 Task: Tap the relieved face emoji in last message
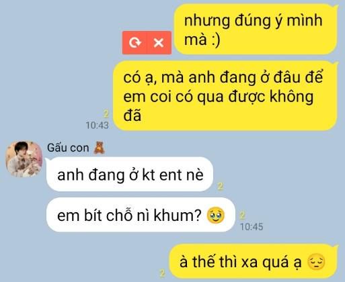(x=316, y=262)
